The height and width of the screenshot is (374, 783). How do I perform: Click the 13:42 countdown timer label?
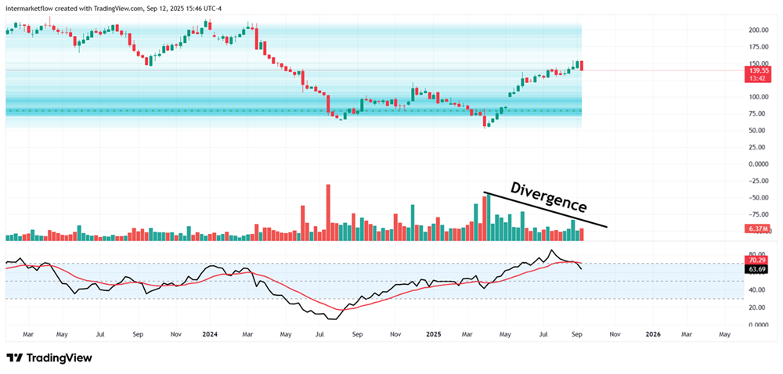tap(757, 78)
